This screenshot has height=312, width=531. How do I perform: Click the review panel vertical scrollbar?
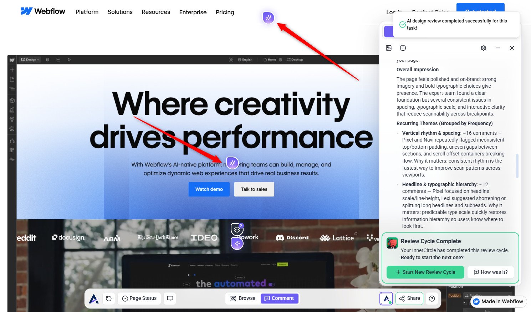click(517, 166)
